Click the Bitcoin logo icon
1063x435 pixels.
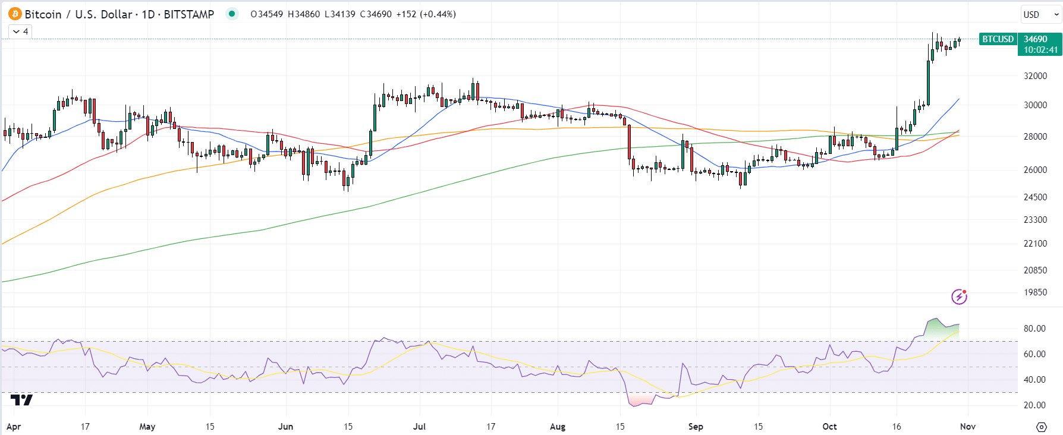click(x=15, y=14)
